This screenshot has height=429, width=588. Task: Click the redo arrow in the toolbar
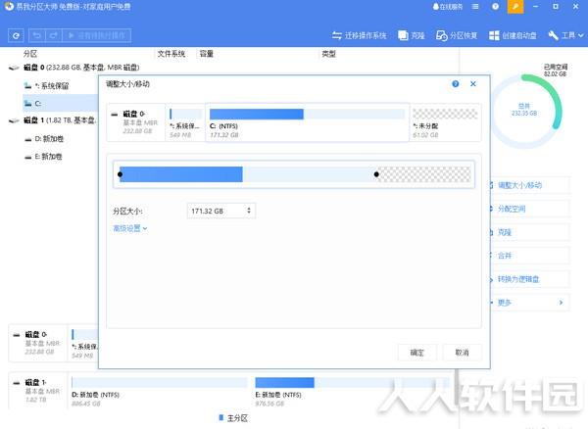click(53, 35)
